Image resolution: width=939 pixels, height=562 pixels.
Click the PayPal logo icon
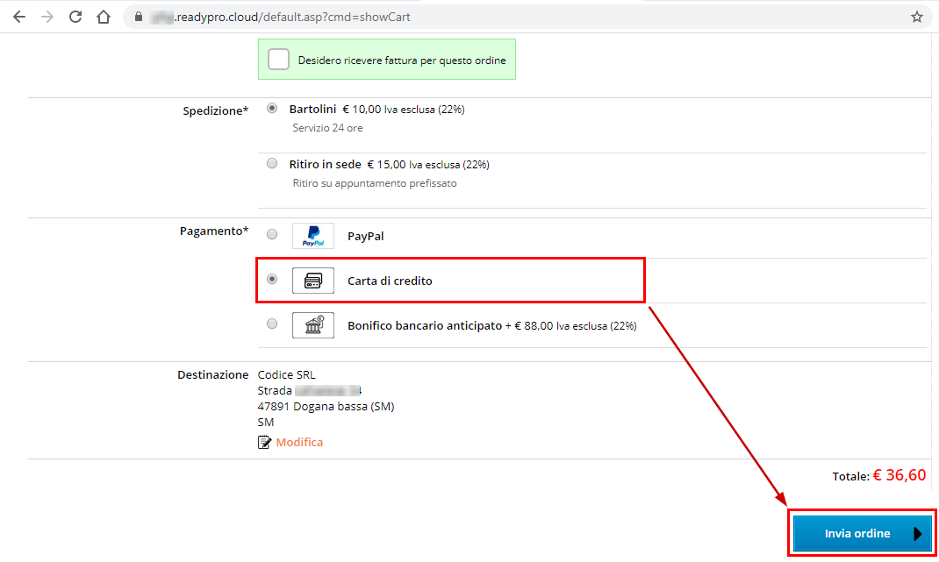313,236
